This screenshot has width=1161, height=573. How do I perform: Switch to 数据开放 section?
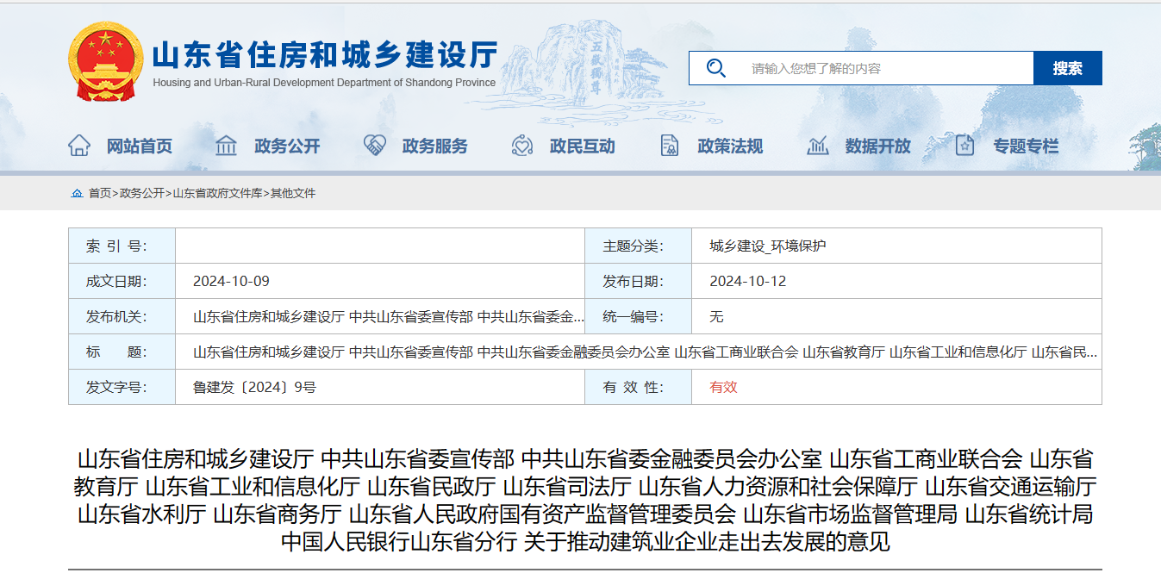click(x=879, y=145)
